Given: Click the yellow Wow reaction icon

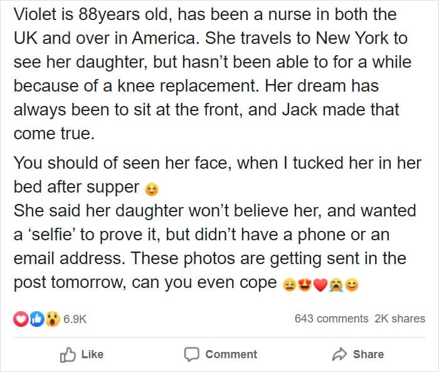Looking at the screenshot, I should tap(52, 319).
